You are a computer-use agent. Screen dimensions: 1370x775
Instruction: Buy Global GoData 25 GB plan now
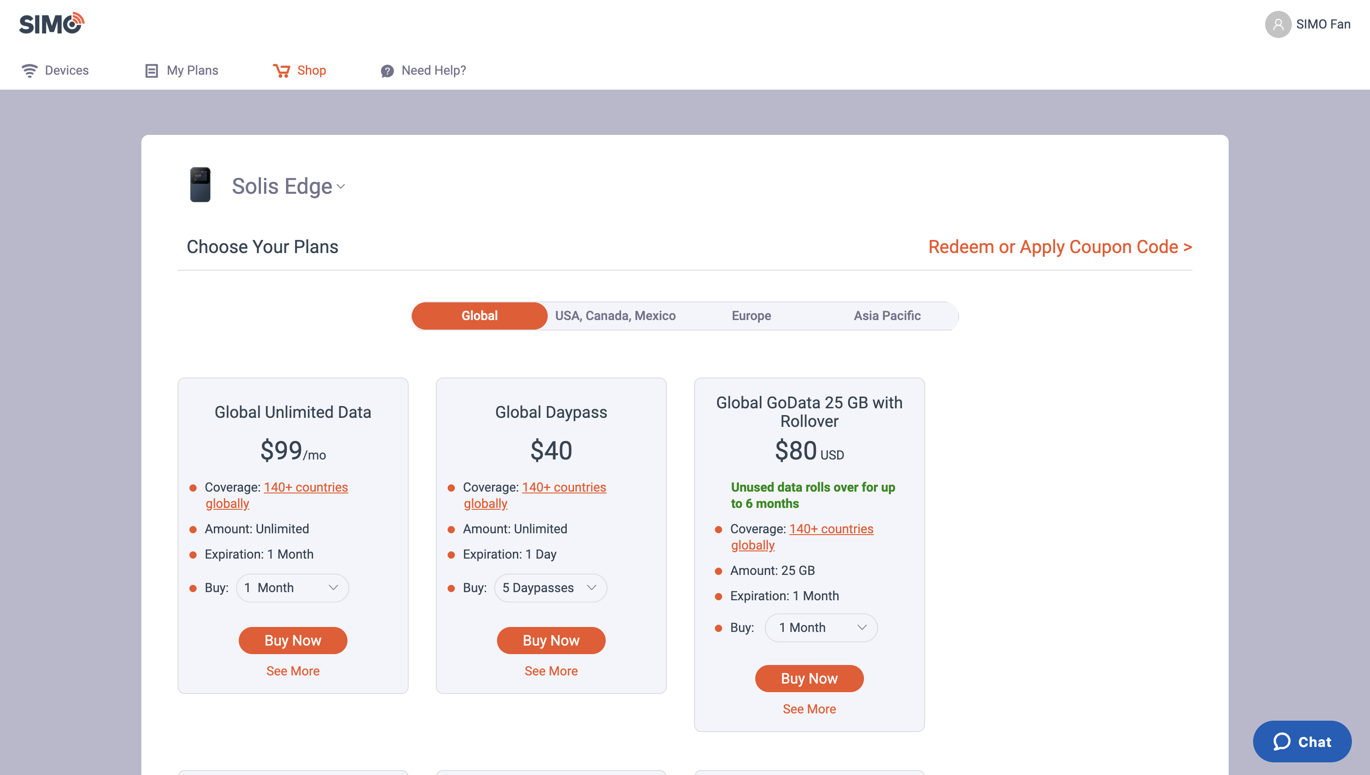[809, 679]
